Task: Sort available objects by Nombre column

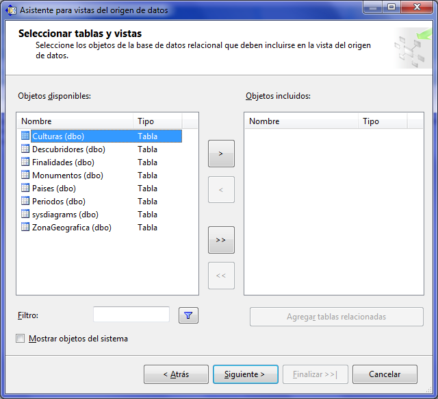Action: (x=75, y=121)
